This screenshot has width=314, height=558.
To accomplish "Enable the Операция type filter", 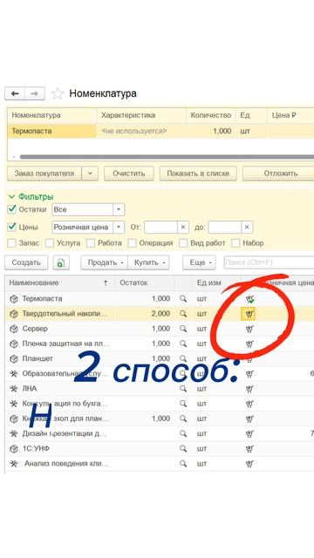I will tap(132, 243).
